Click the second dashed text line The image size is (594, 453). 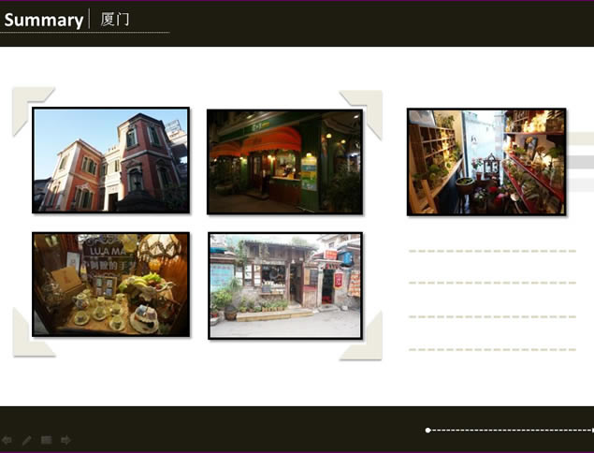(x=492, y=283)
